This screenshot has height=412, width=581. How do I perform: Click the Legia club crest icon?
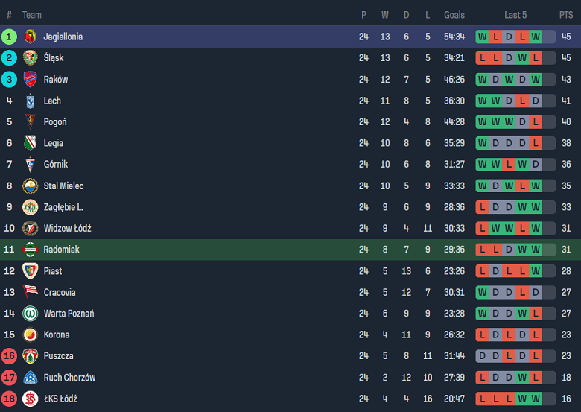[x=30, y=143]
